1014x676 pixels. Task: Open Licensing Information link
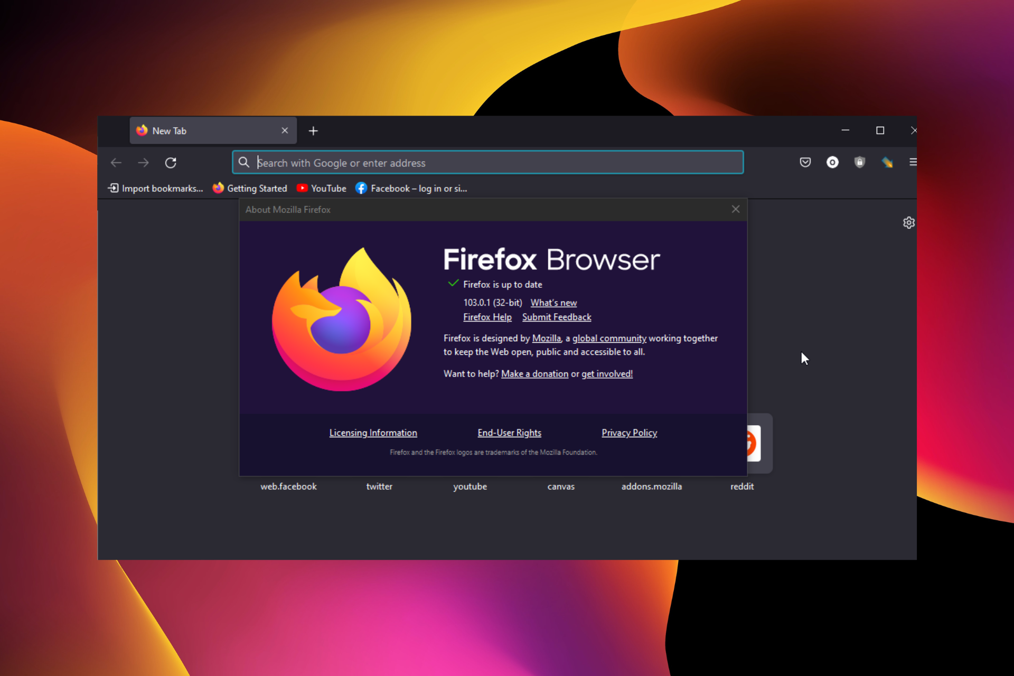373,433
